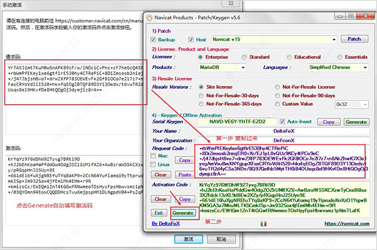Minimize the Patch/Keygen window
377x250 pixels.
[340, 16]
